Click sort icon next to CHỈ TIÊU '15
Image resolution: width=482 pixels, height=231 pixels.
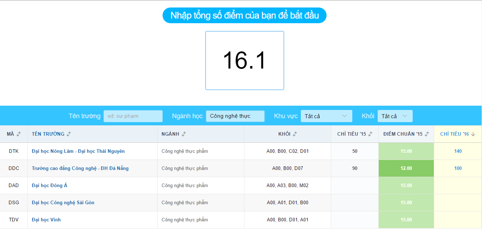[x=371, y=134]
